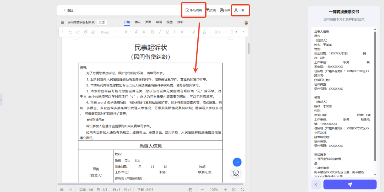
Task: Click the 只读 read-only badge
Action: point(102,22)
